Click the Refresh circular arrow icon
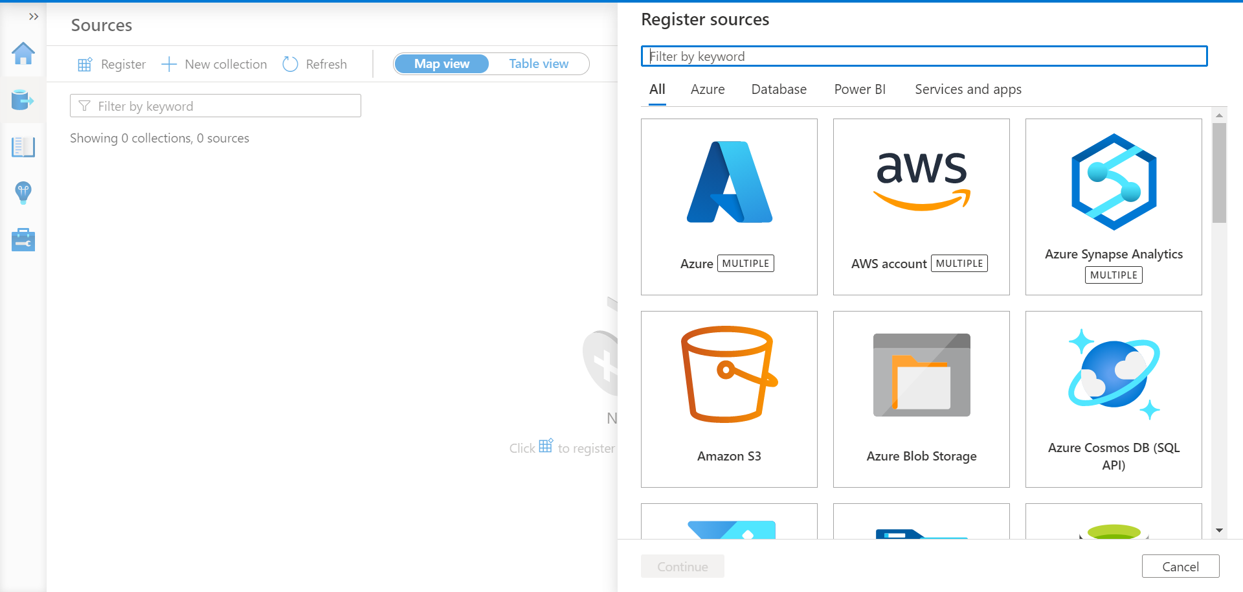This screenshot has width=1243, height=592. pos(291,64)
